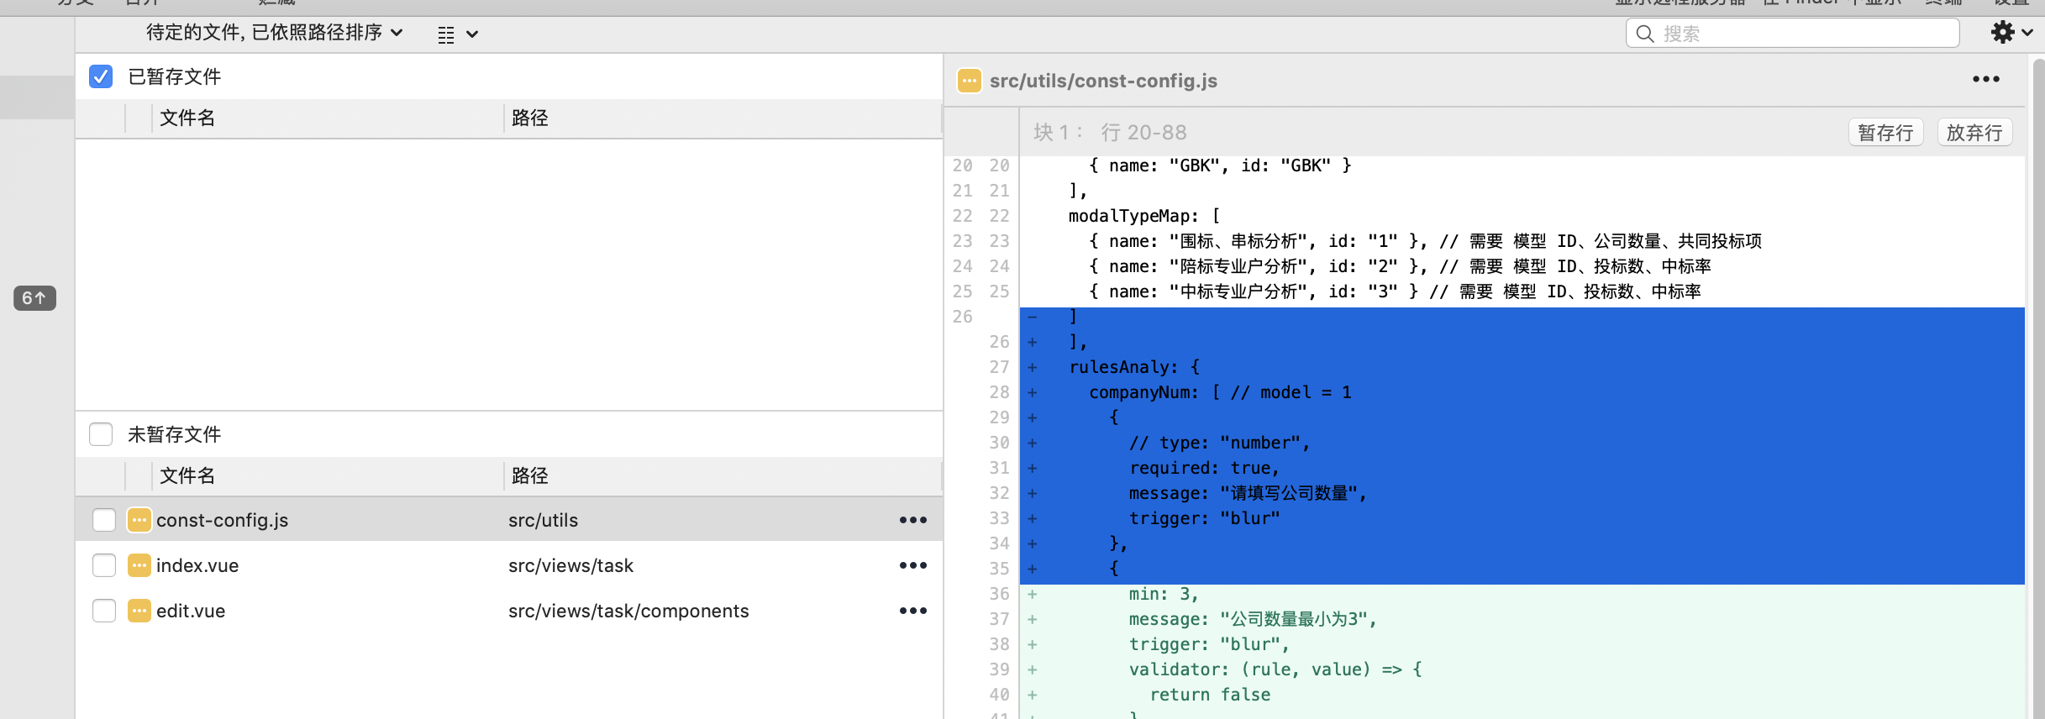Open the more options menu for const-config.js row
This screenshot has height=719, width=2045.
[913, 520]
